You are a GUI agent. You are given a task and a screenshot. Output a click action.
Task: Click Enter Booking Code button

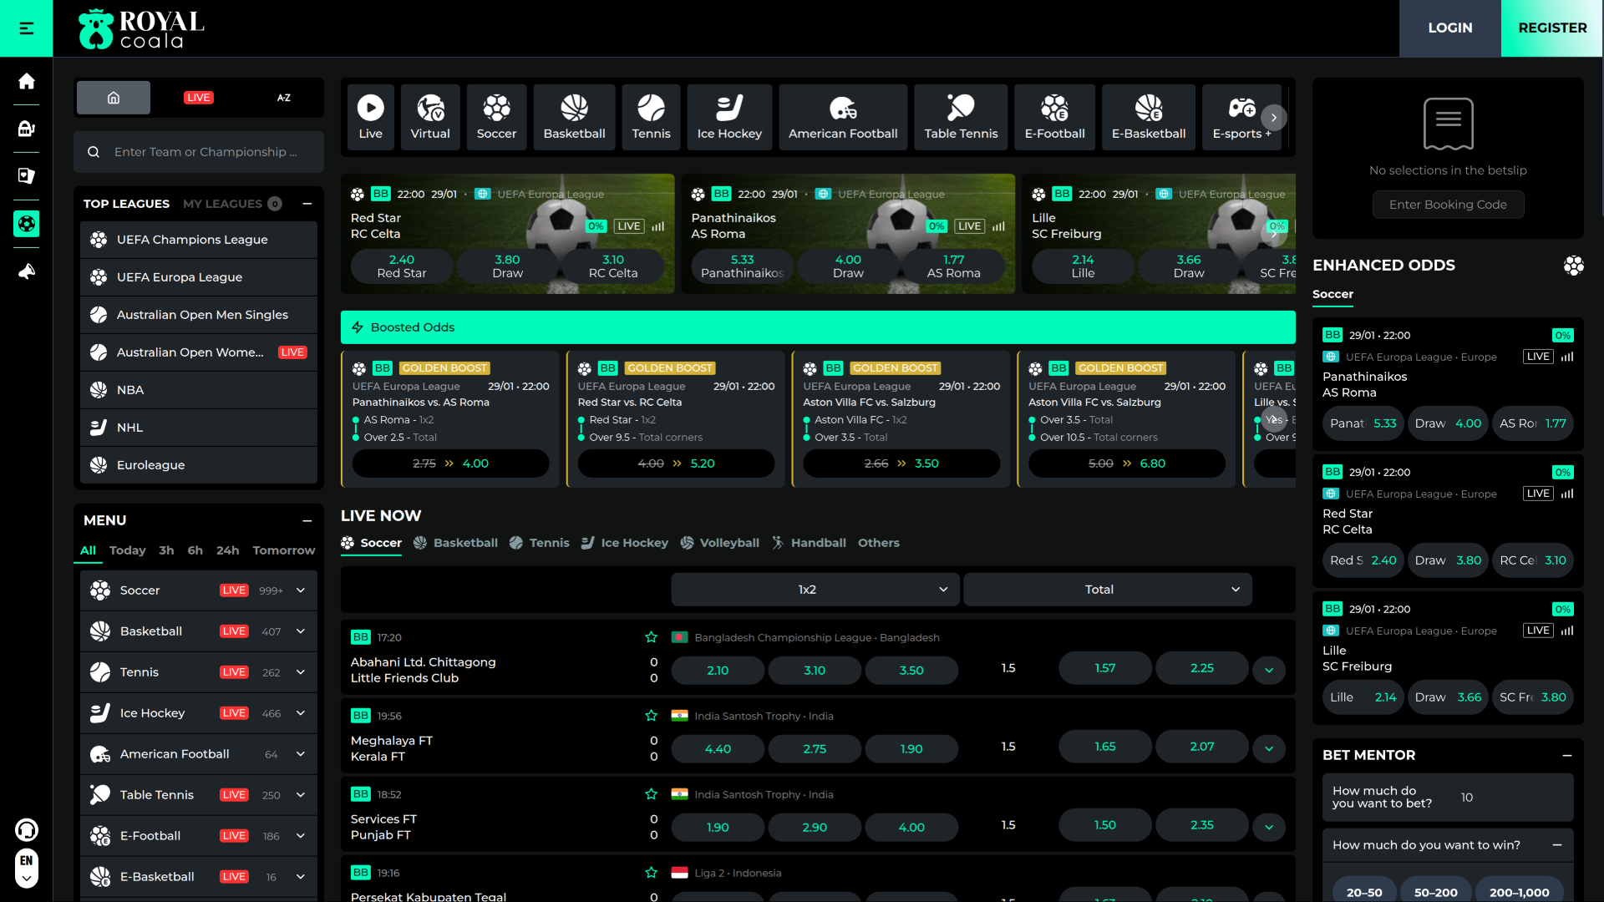tap(1448, 205)
